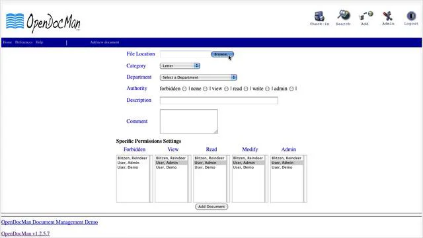Select the none authority radio button
The image size is (423, 238).
pyautogui.click(x=205, y=89)
